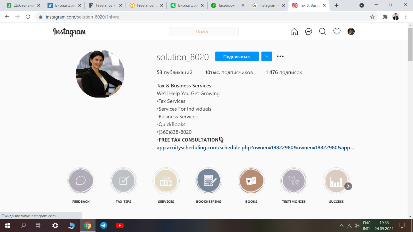This screenshot has height=232, width=413.
Task: Go forward in browser history
Action: click(x=17, y=17)
